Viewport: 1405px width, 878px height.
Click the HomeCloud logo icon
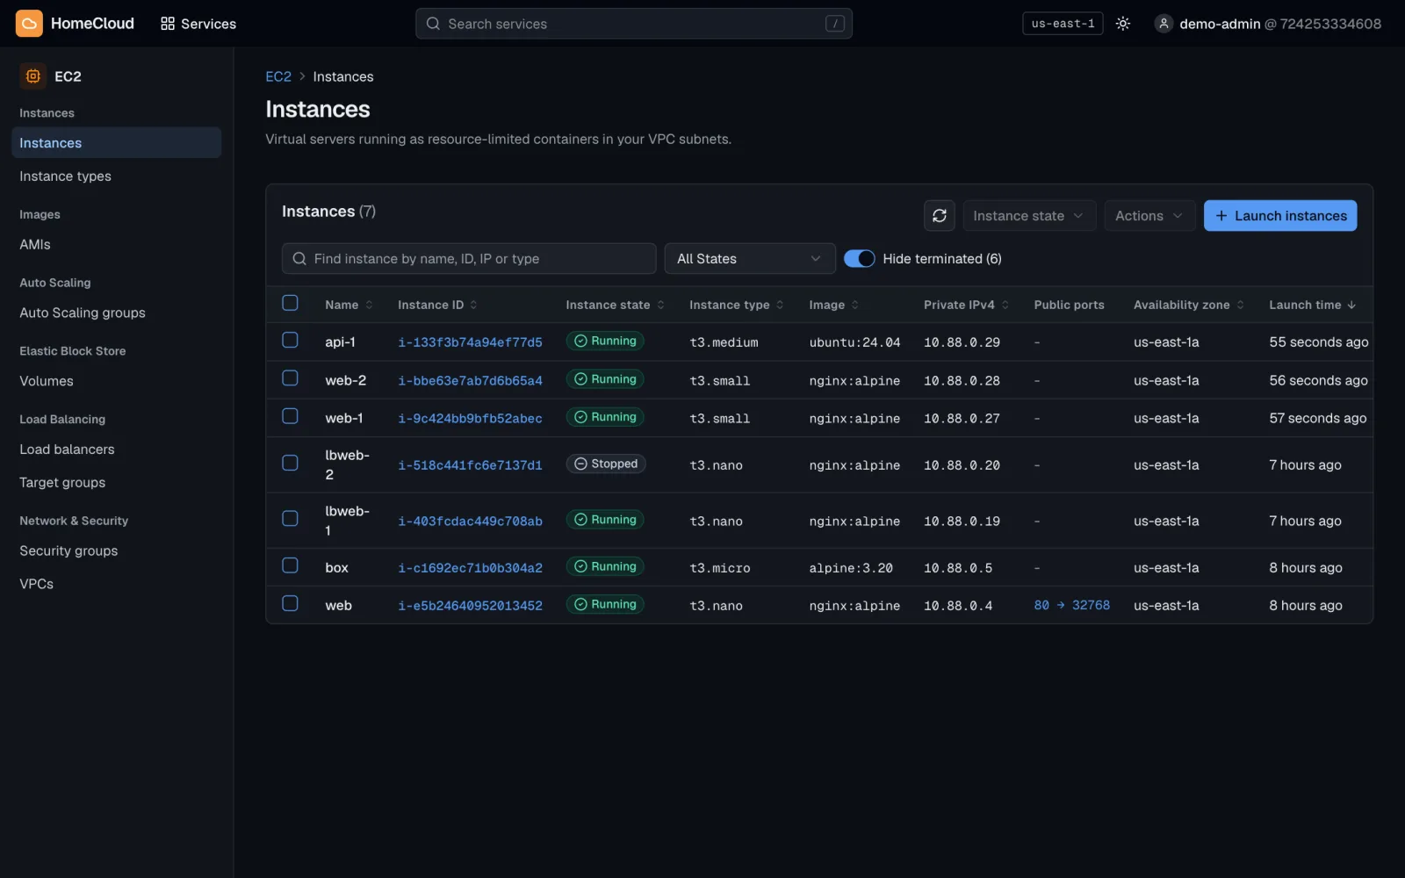[29, 24]
